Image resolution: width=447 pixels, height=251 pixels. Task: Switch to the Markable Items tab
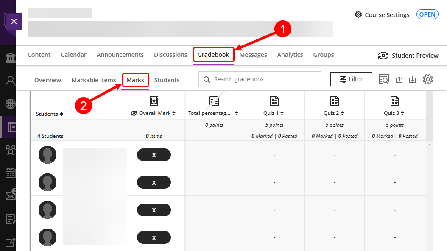(x=94, y=80)
